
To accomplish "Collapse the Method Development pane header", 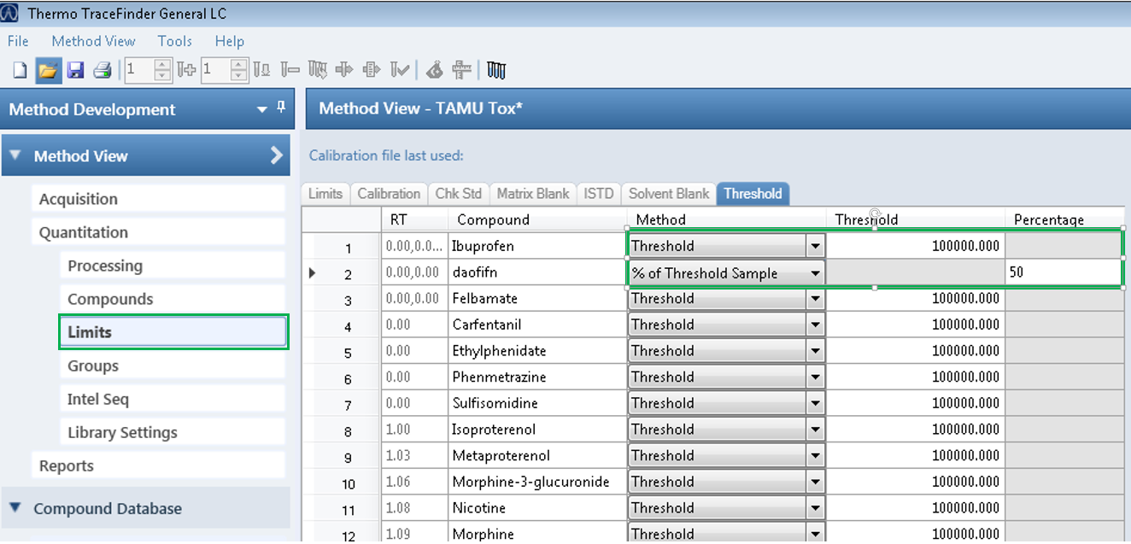I will tap(262, 109).
